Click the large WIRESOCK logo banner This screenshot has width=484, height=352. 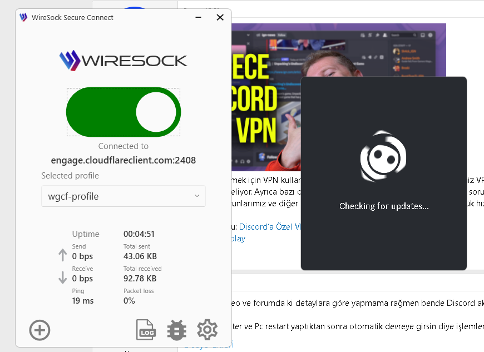tap(124, 61)
